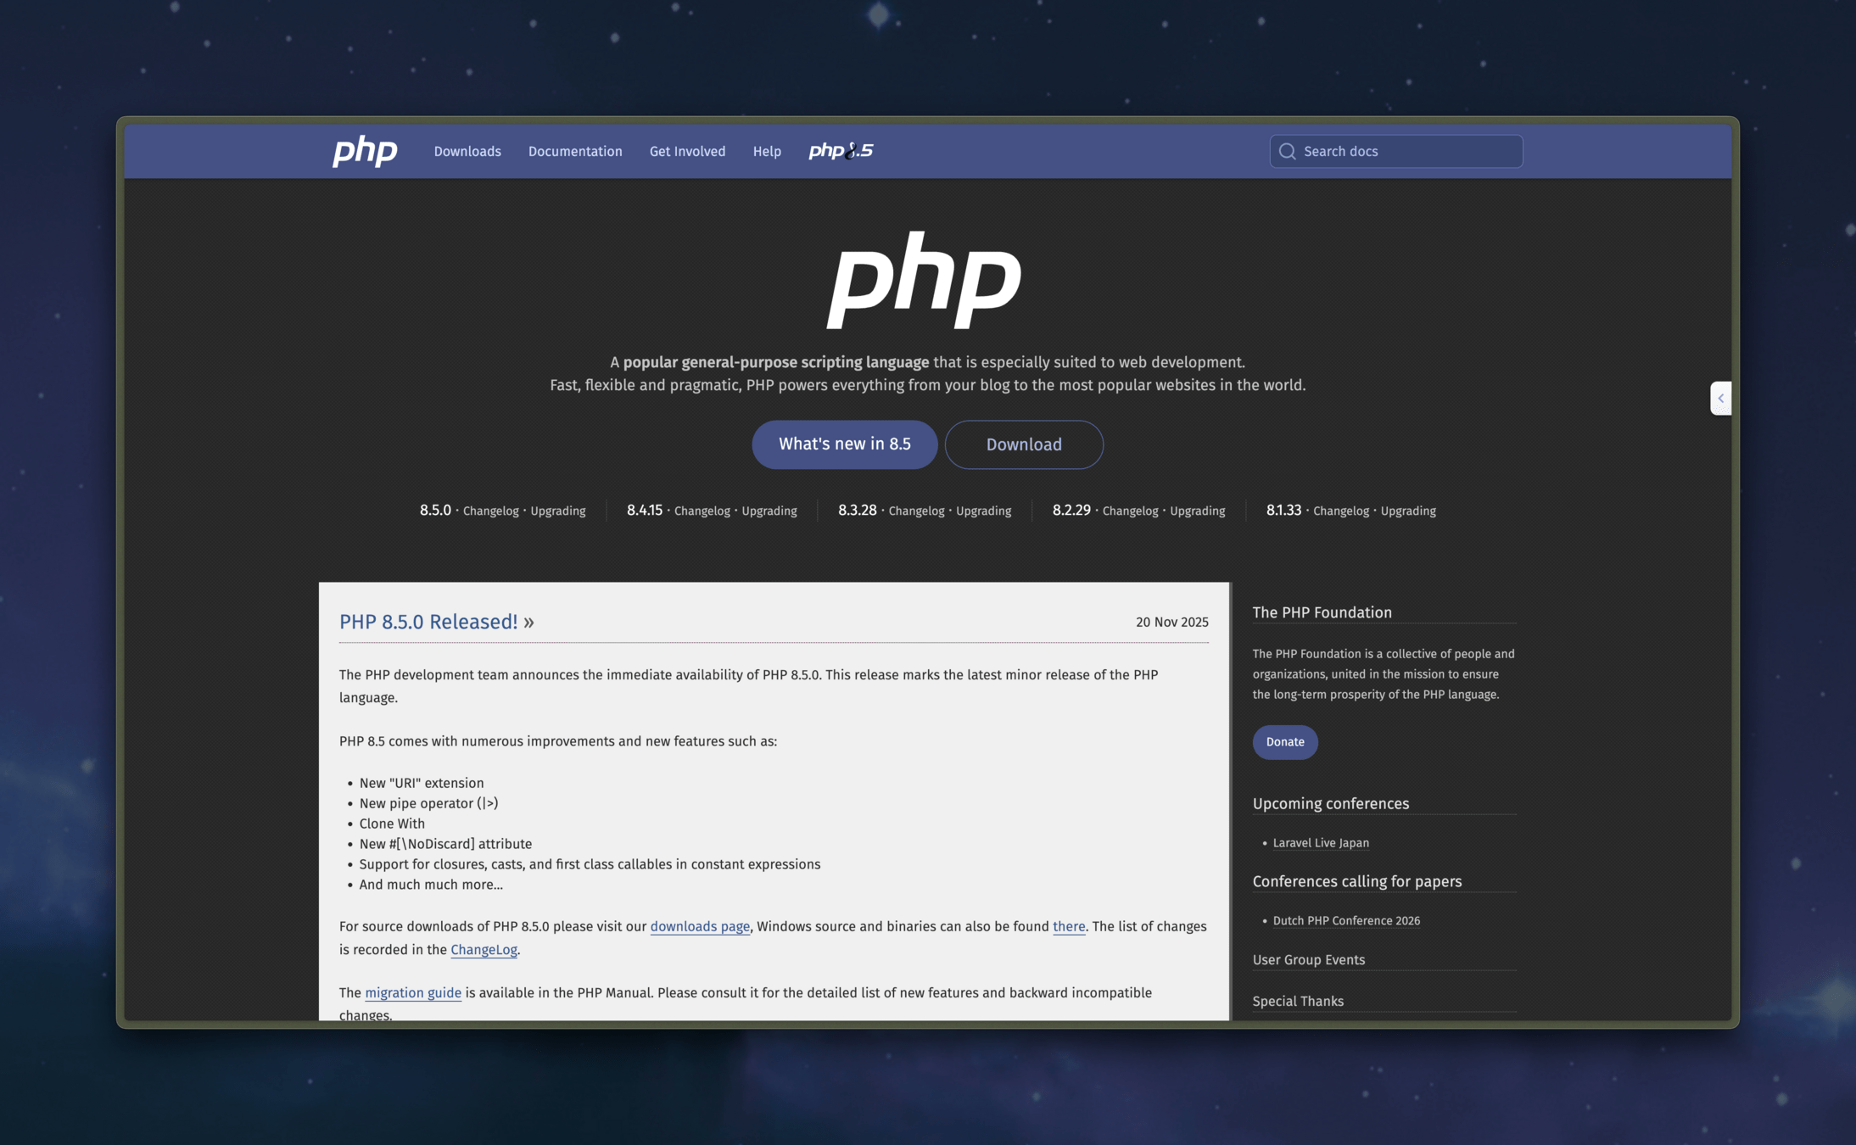Focus the Search docs field

(x=1408, y=151)
